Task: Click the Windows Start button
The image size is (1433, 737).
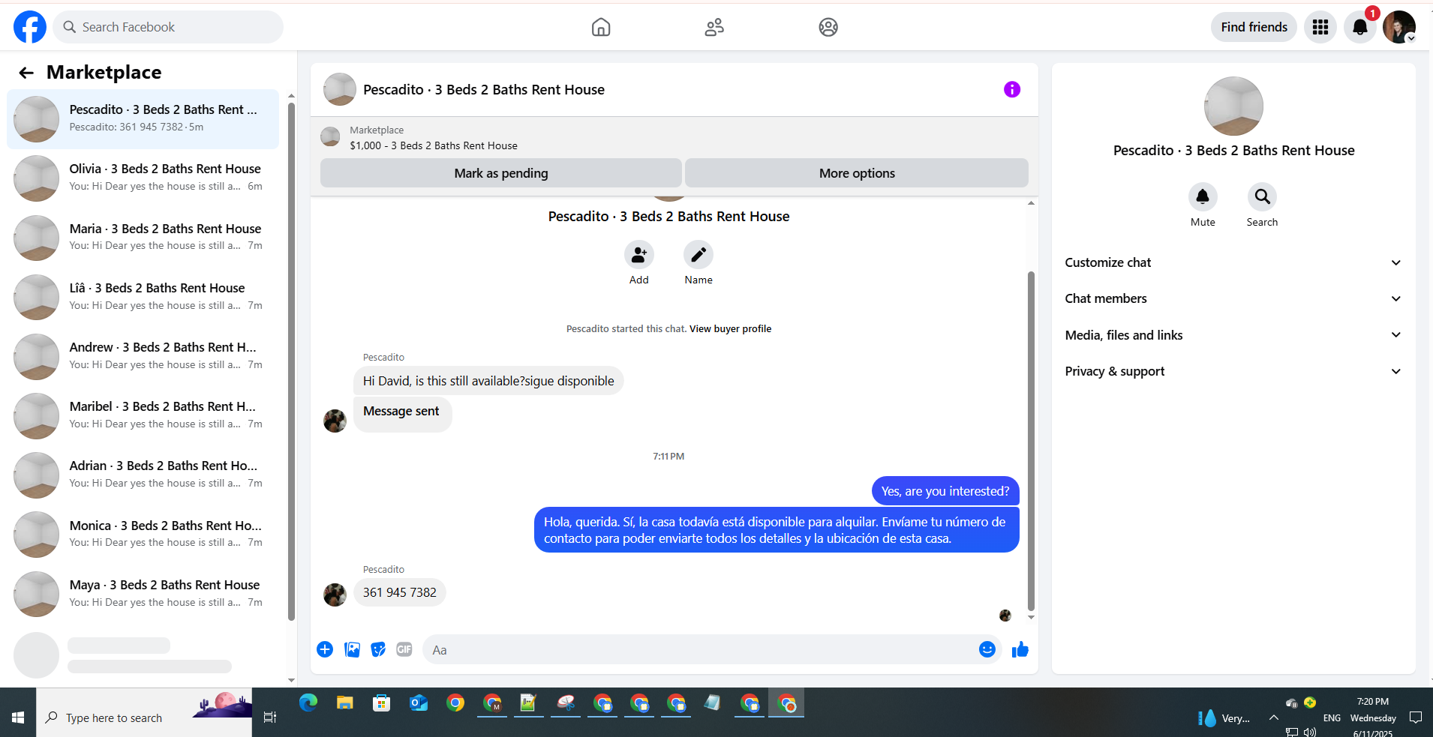Action: [18, 718]
